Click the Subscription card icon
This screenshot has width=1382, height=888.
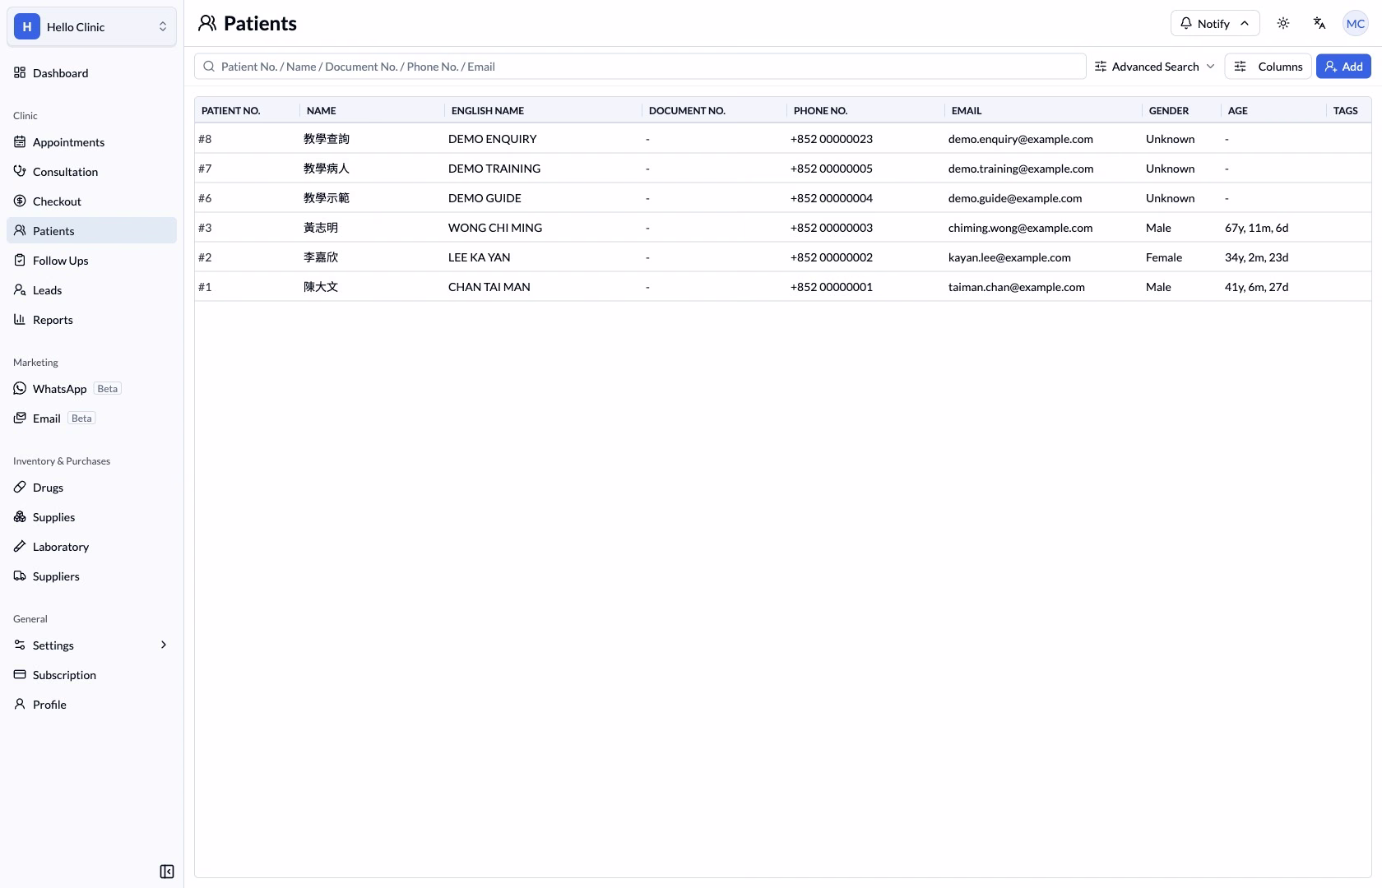pos(20,674)
